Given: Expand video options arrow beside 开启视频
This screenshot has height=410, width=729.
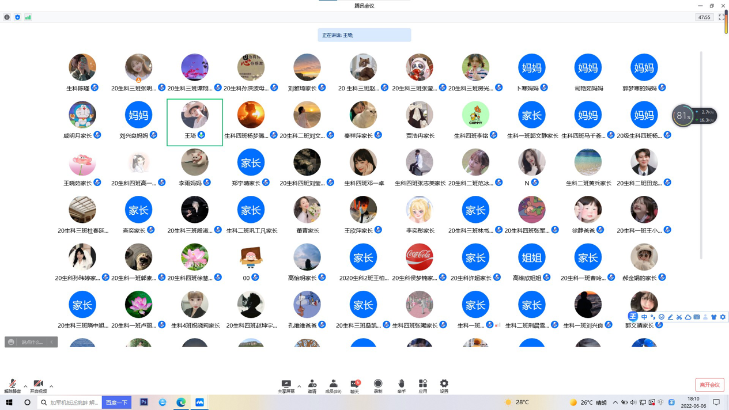Looking at the screenshot, I should coord(51,386).
